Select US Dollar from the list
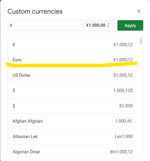150x161 pixels. coord(73,75)
